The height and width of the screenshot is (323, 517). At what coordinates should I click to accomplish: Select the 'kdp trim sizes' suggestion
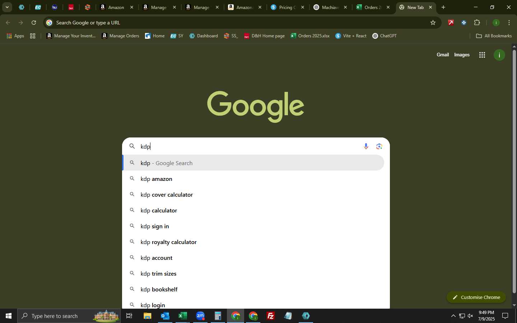pos(253,273)
